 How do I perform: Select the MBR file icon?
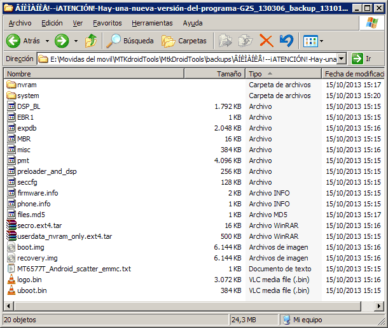click(x=11, y=139)
